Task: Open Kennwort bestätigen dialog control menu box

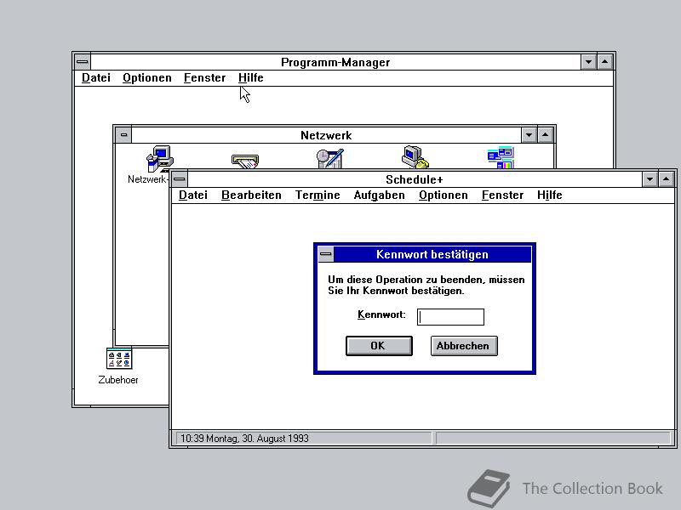Action: tap(326, 254)
